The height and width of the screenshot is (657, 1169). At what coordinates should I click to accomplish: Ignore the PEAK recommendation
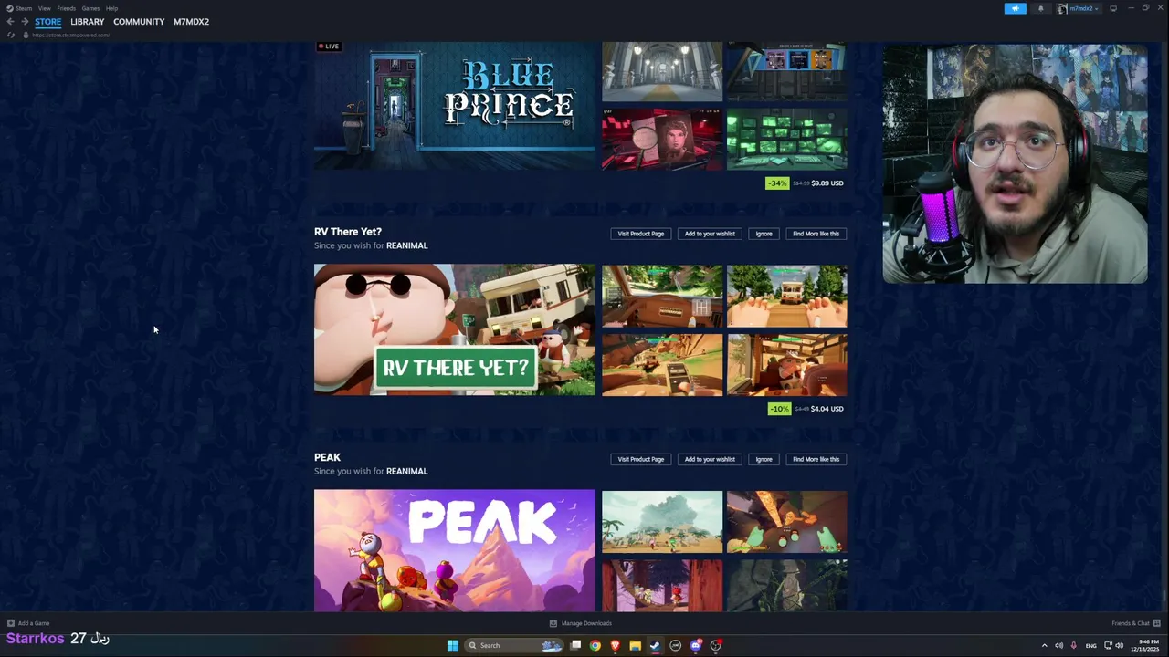tap(764, 459)
